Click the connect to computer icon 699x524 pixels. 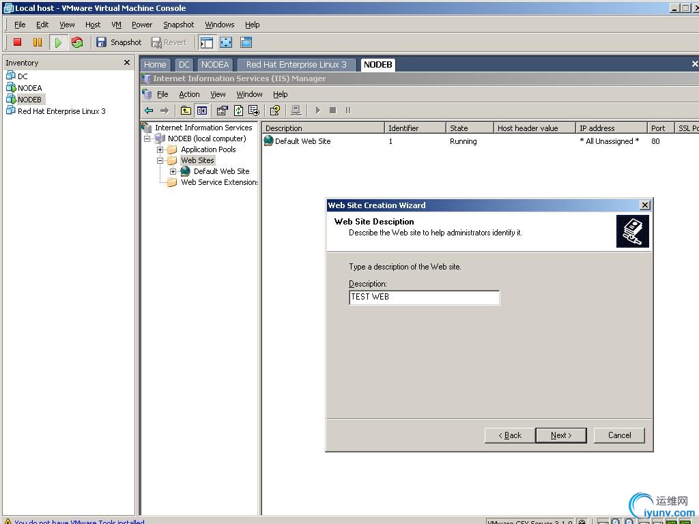[x=296, y=110]
